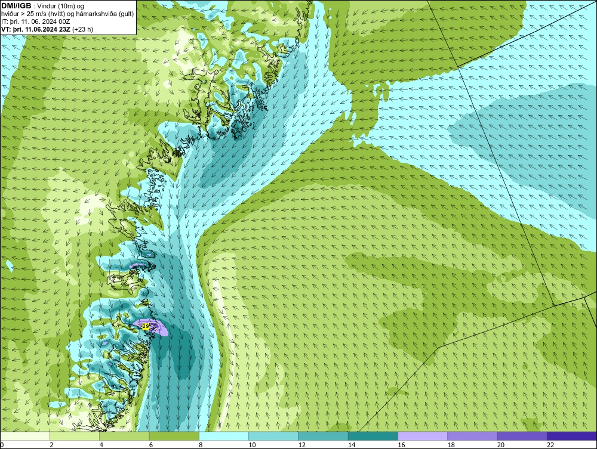Click the 20–22 m/s violet legend swatch

[x=522, y=436]
